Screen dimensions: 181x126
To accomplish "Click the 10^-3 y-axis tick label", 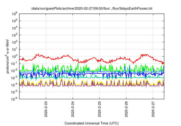I will (14, 78).
